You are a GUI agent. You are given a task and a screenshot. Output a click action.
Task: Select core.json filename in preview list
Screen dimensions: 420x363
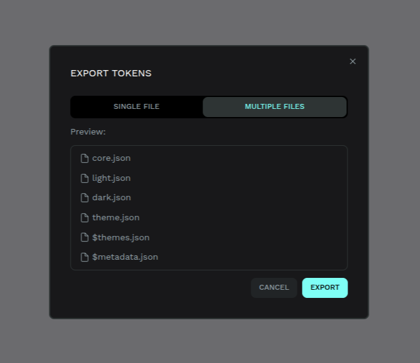point(111,158)
